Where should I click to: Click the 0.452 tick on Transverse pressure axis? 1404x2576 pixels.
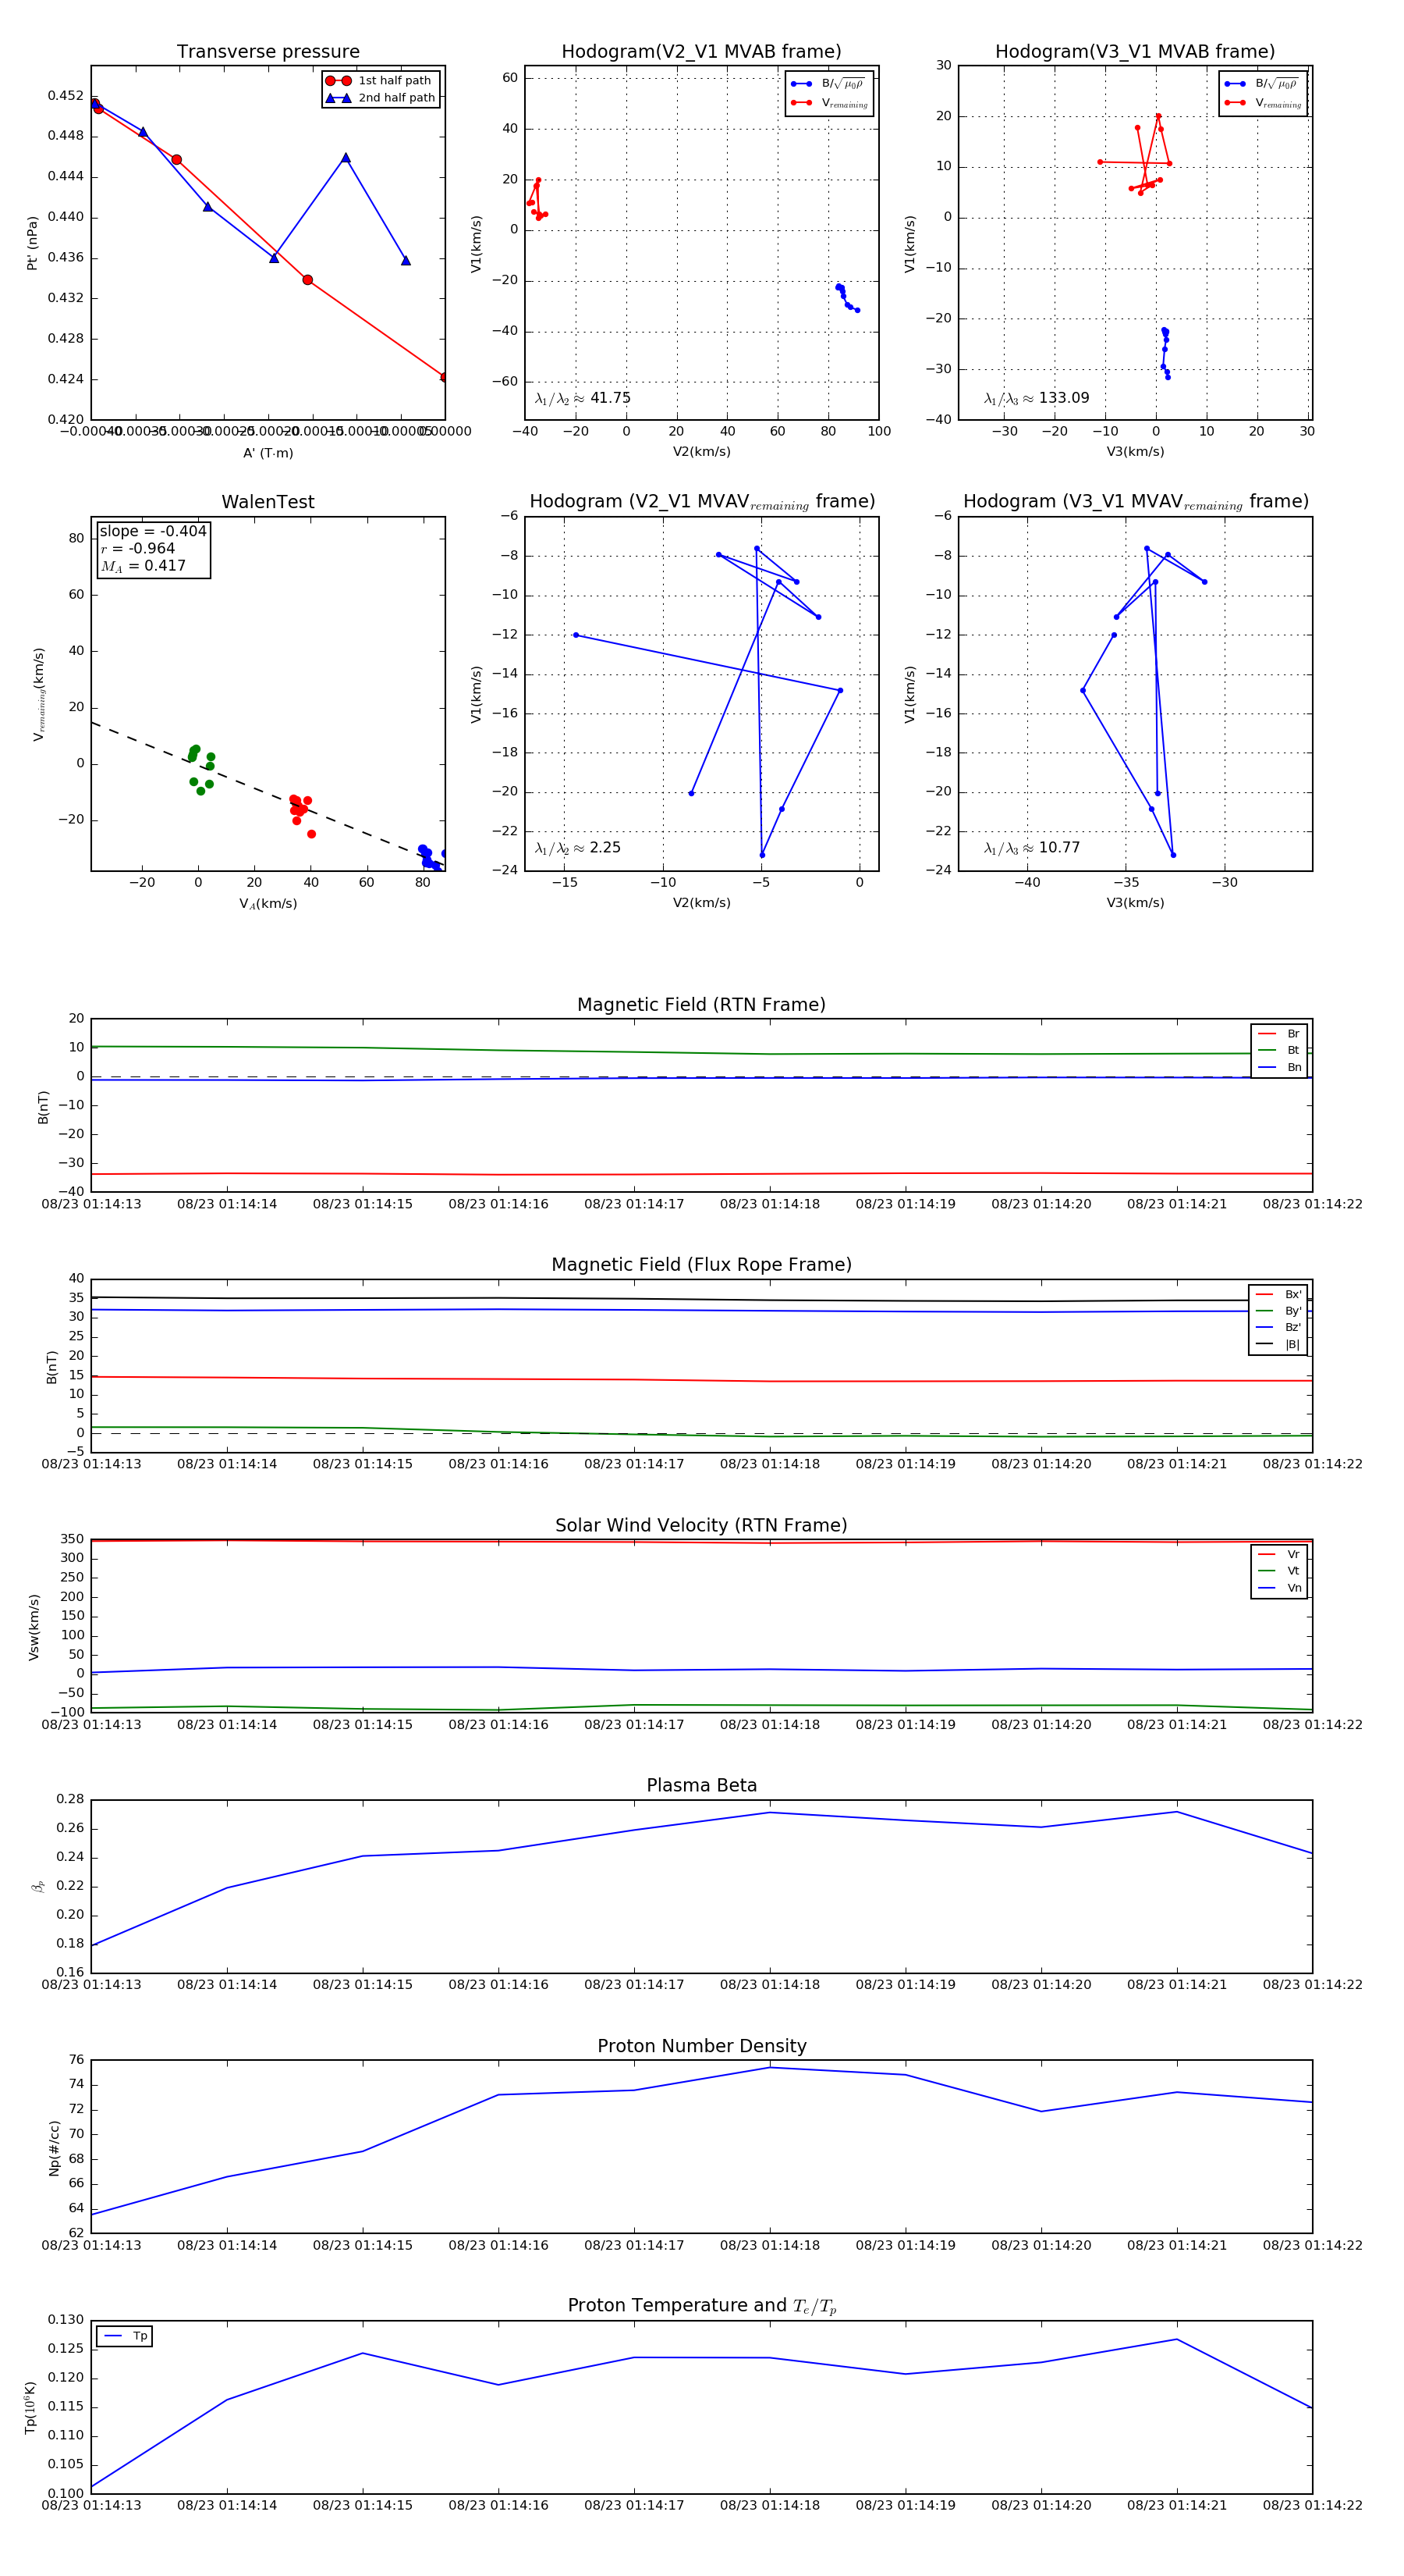click(66, 96)
